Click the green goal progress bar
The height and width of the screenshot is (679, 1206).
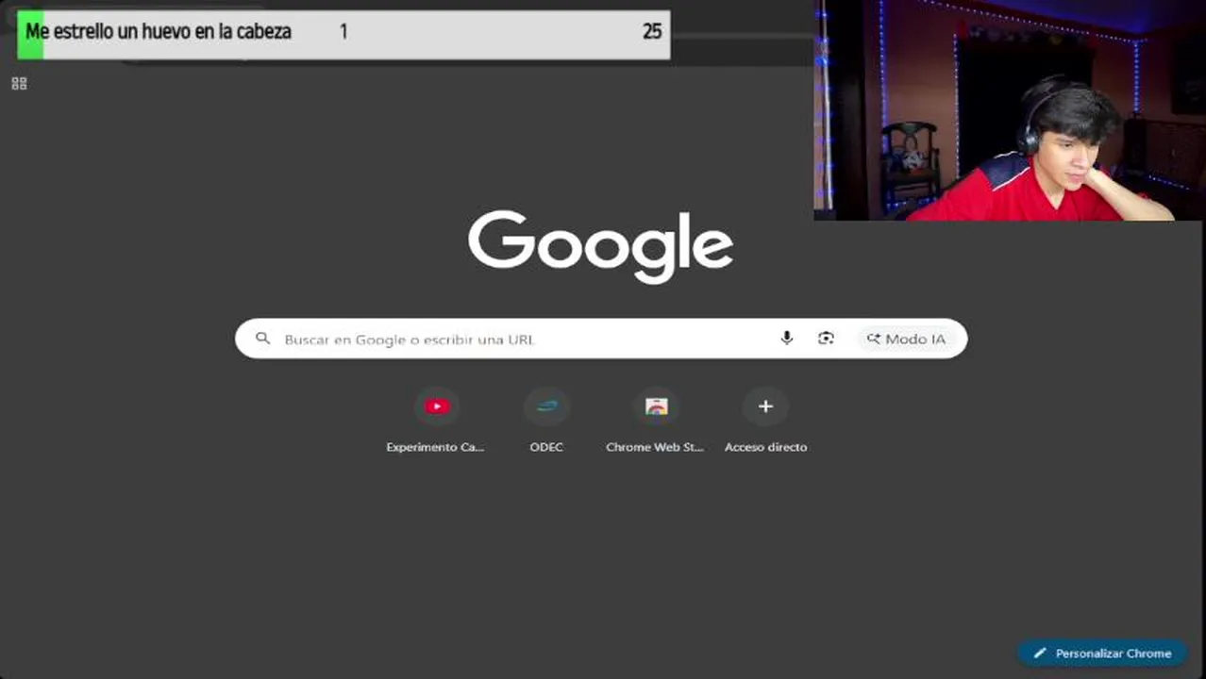coord(30,35)
